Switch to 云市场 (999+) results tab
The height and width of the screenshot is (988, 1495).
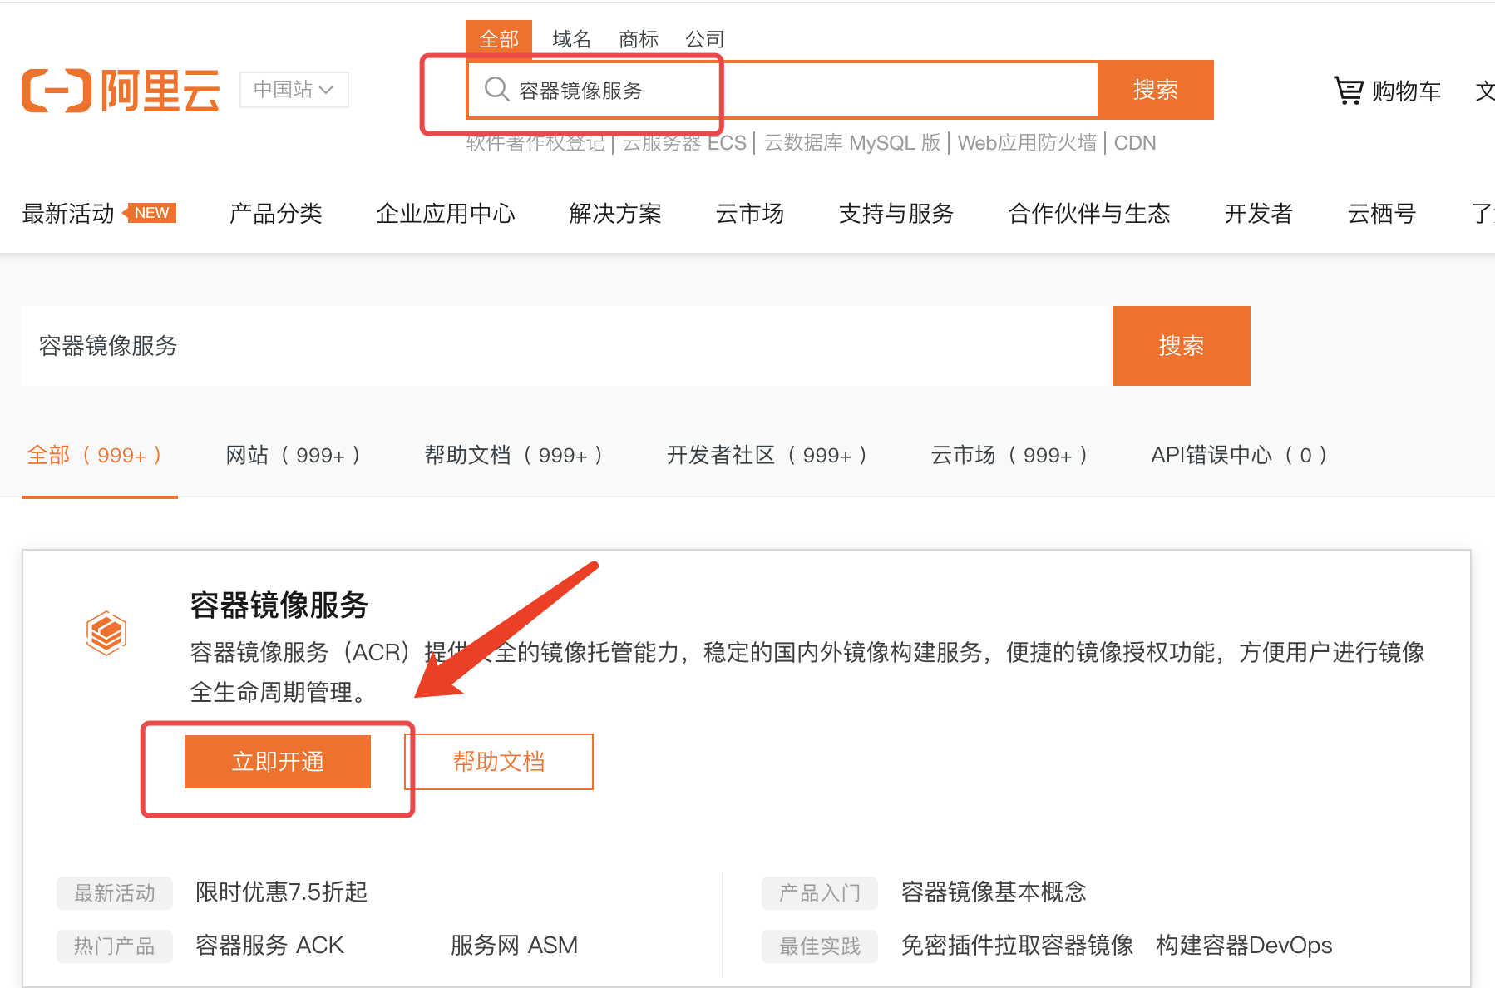pos(1009,455)
